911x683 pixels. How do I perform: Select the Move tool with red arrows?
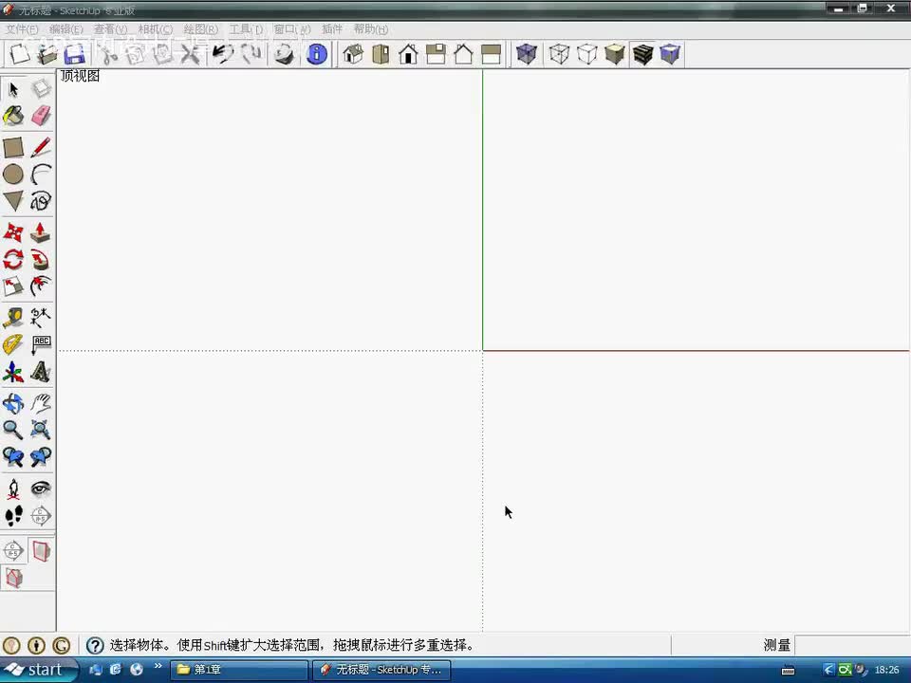pos(13,233)
